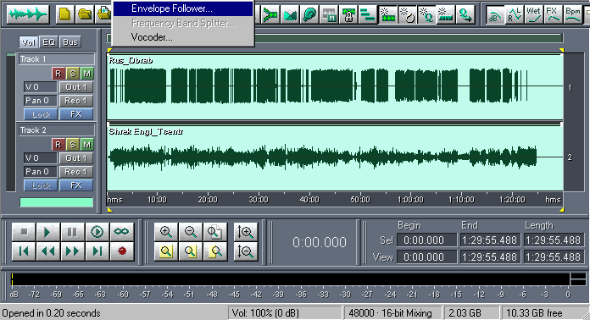Switch to the Edit Waveform view icon
The image size is (590, 320).
[28, 14]
